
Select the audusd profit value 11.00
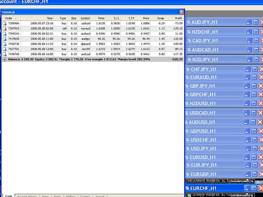coord(179,34)
